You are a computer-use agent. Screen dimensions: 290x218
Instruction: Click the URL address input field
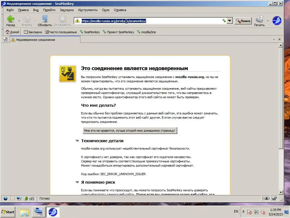click(x=151, y=21)
